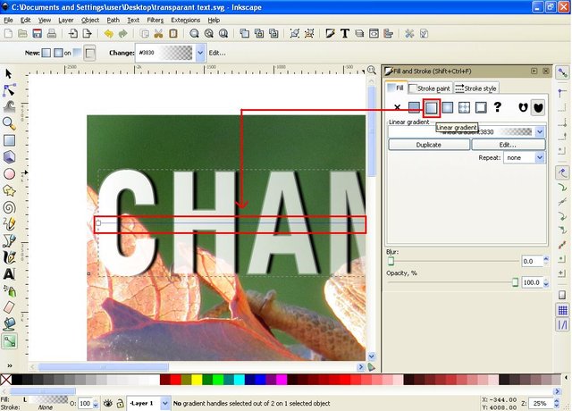The height and width of the screenshot is (411, 572).
Task: Select the Selector arrow tool
Action: (9, 74)
